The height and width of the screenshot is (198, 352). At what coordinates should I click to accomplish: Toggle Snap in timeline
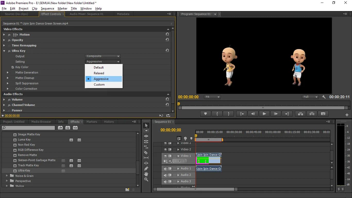(179, 139)
